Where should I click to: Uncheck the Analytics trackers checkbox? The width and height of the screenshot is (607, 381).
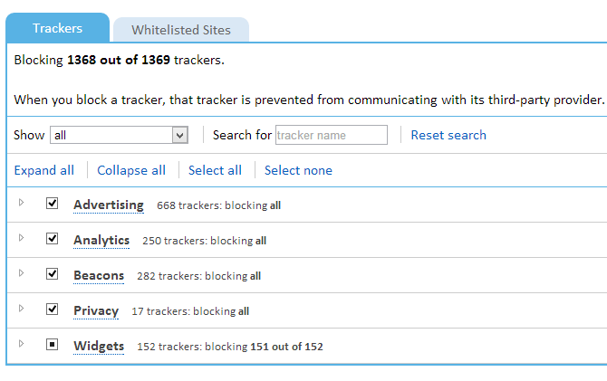pos(53,239)
